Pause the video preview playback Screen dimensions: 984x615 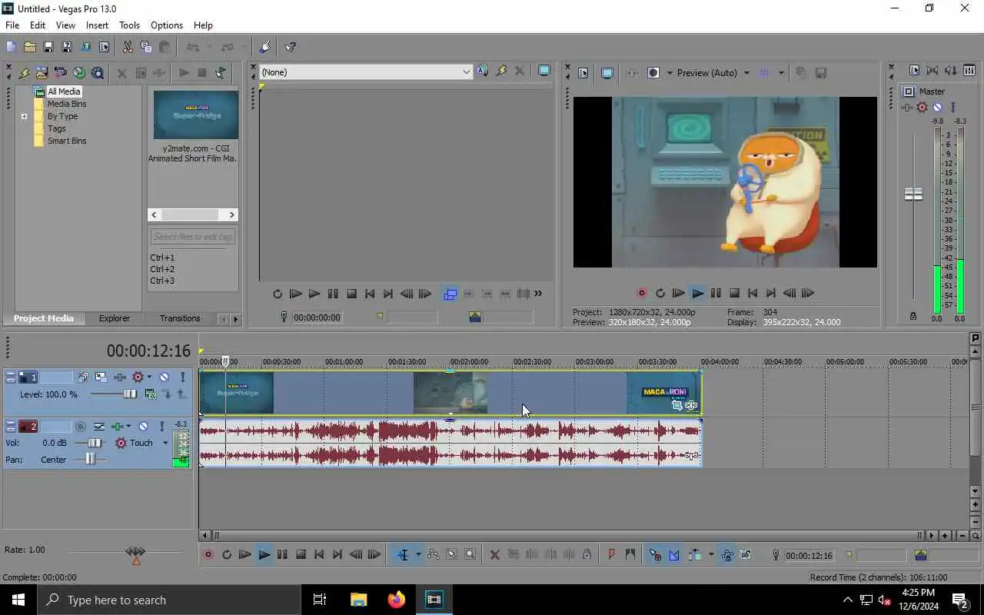716,293
